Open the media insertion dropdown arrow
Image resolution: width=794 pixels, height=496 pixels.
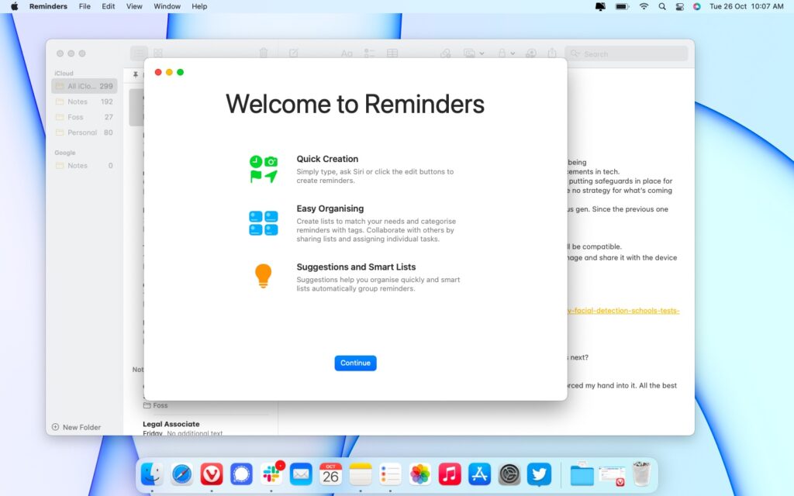pyautogui.click(x=482, y=53)
